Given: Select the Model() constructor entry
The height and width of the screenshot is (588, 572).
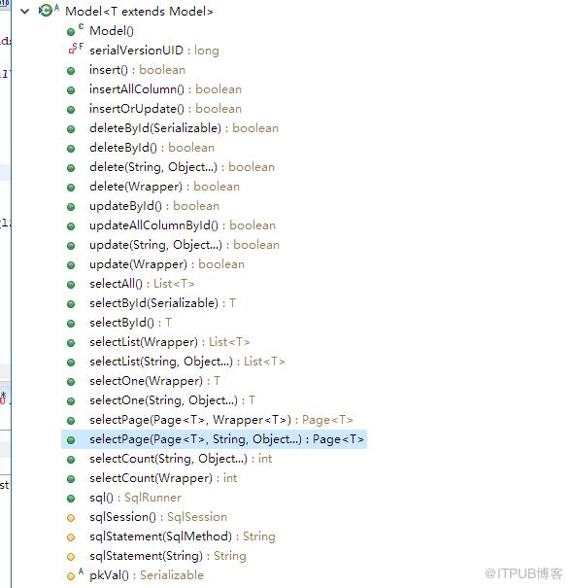Looking at the screenshot, I should (112, 31).
